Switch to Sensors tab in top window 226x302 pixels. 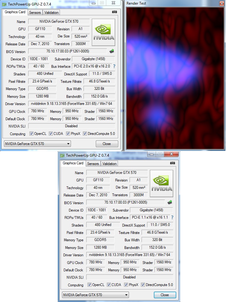click(35, 13)
